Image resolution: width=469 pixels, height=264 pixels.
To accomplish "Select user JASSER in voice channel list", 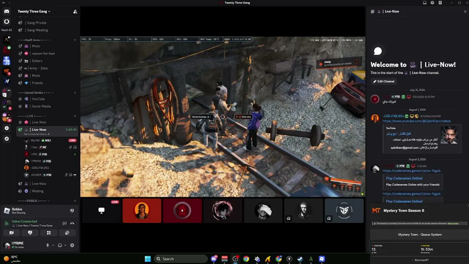I will point(50,175).
